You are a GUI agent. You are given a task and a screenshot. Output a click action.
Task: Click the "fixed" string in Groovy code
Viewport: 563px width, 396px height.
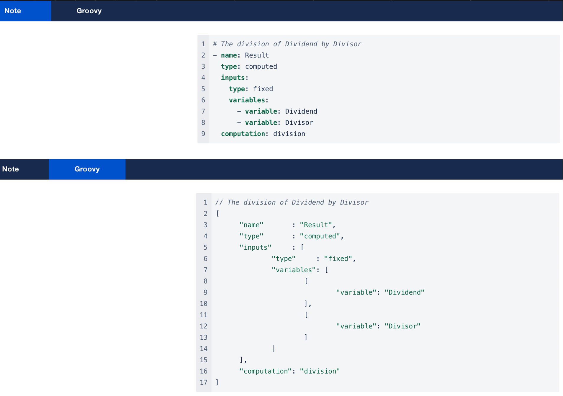[x=338, y=258]
